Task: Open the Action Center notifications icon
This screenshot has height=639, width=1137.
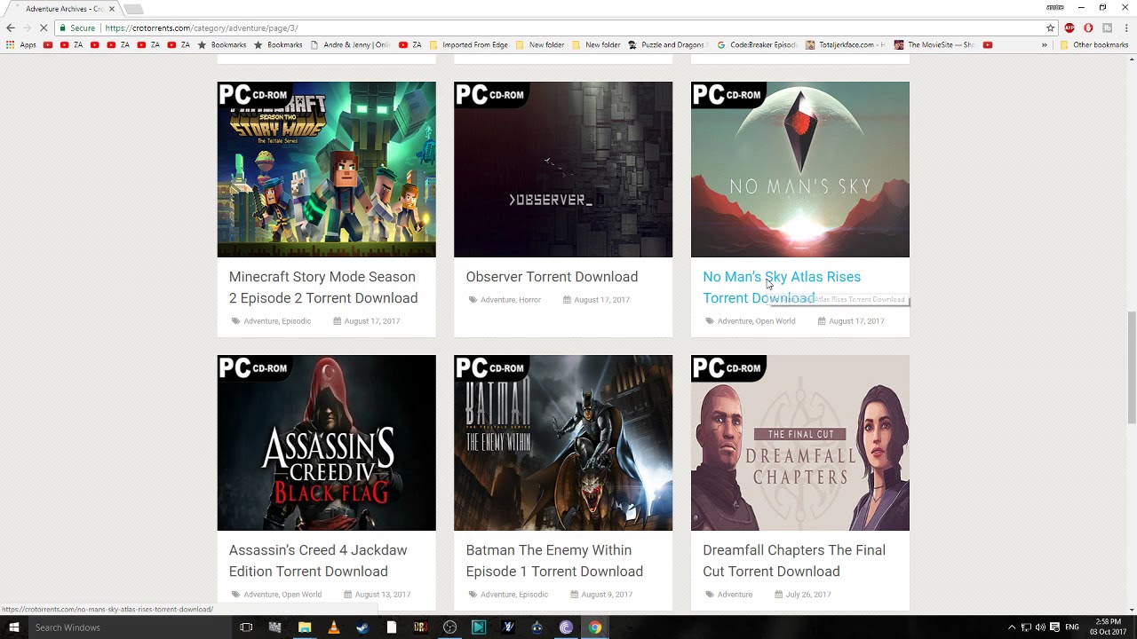Action: coord(1054,627)
